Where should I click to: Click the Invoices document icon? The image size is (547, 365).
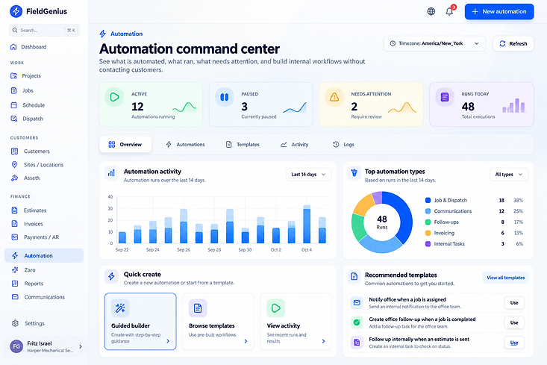[x=14, y=224]
